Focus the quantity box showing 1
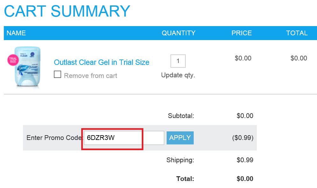The image size is (317, 188). click(178, 61)
